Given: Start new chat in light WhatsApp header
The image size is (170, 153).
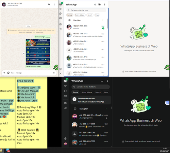Looking at the screenshot, I should pos(99,4).
